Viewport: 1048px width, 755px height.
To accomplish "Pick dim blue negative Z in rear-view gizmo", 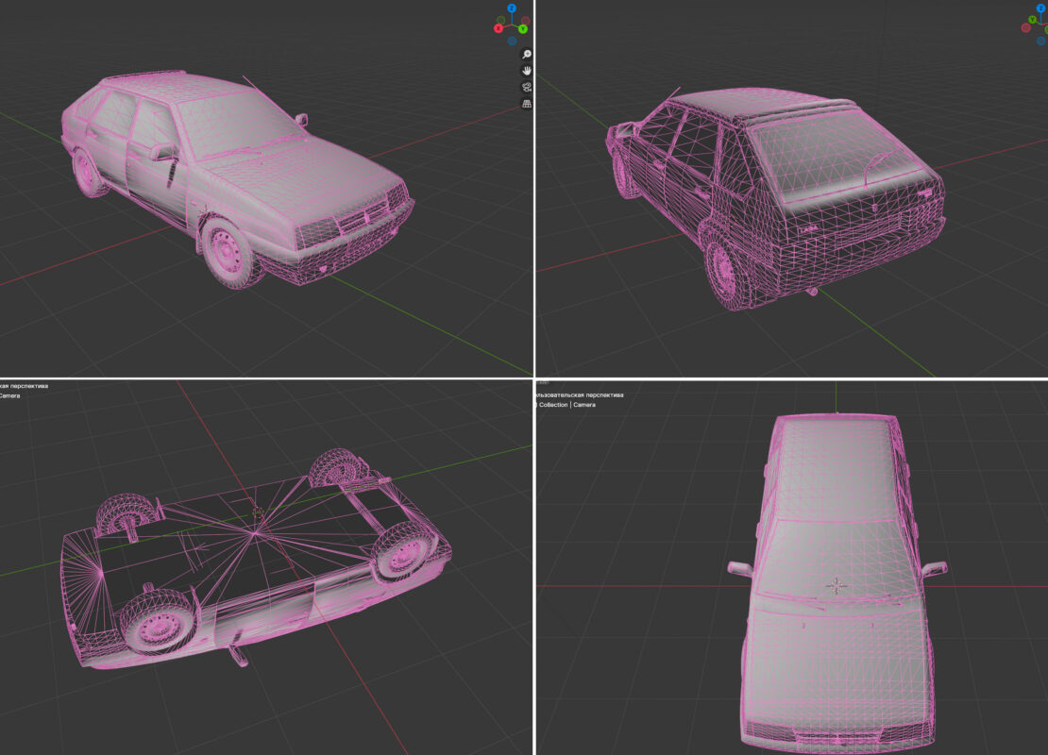I will [x=1041, y=41].
